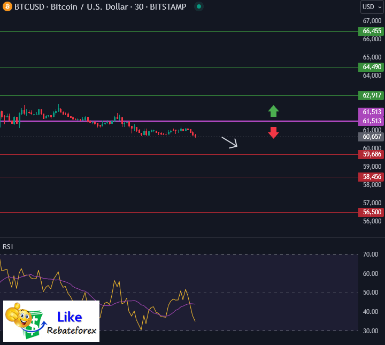This screenshot has width=385, height=345.
Task: Click the white diagonal arrow drawing
Action: pos(229,142)
